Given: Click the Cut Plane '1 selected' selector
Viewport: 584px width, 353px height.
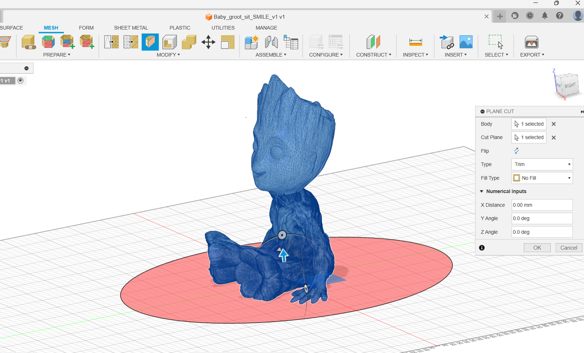Looking at the screenshot, I should 529,137.
